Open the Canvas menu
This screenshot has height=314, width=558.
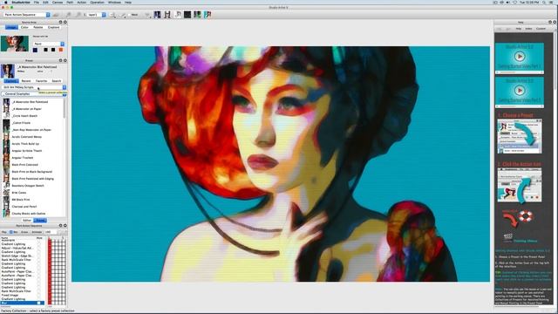point(58,2)
